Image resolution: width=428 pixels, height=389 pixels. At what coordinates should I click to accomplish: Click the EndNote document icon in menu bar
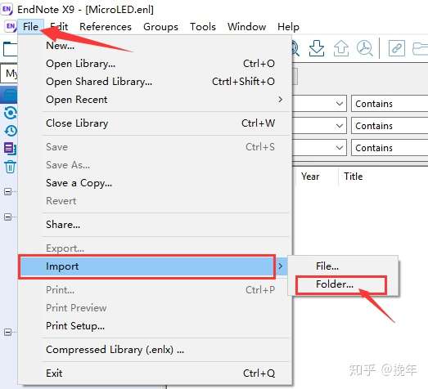coord(11,27)
